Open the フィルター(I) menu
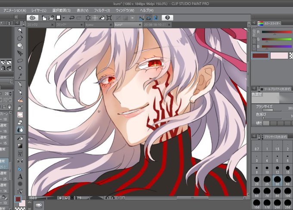The width and height of the screenshot is (293, 210). tap(102, 10)
